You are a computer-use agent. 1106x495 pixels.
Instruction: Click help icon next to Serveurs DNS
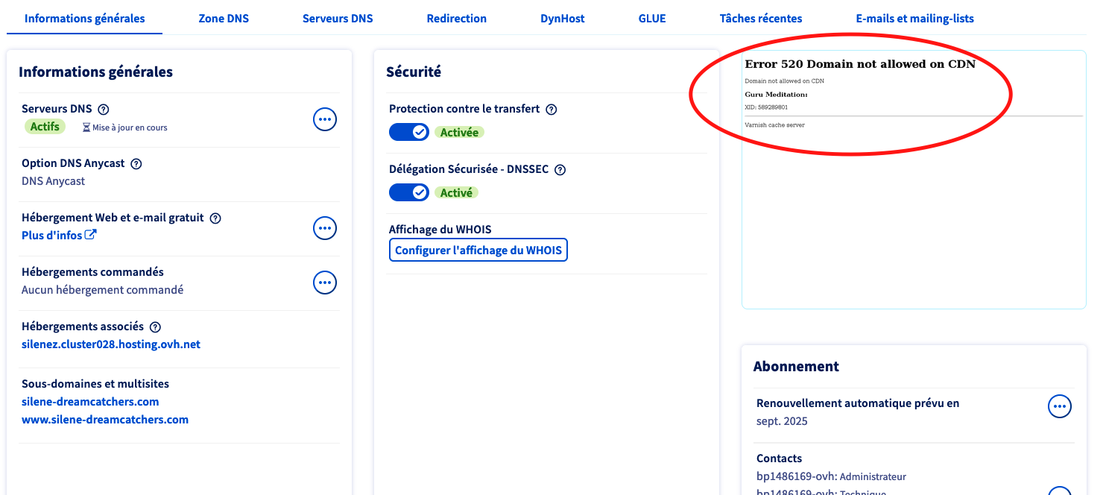(x=104, y=110)
